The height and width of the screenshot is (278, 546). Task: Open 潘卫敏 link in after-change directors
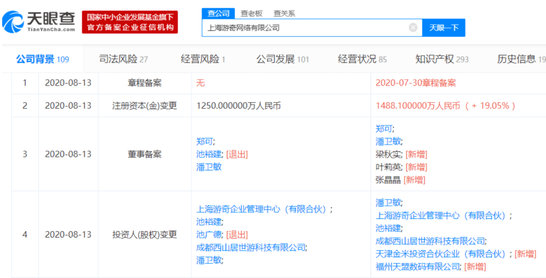389,142
